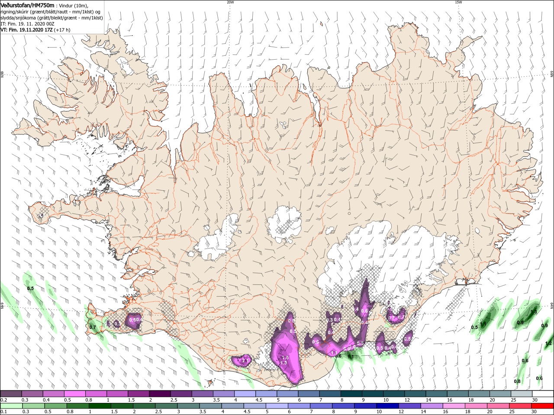Select upper-scale swatch labeled 6
554x415 pixels.
[x=309, y=394]
